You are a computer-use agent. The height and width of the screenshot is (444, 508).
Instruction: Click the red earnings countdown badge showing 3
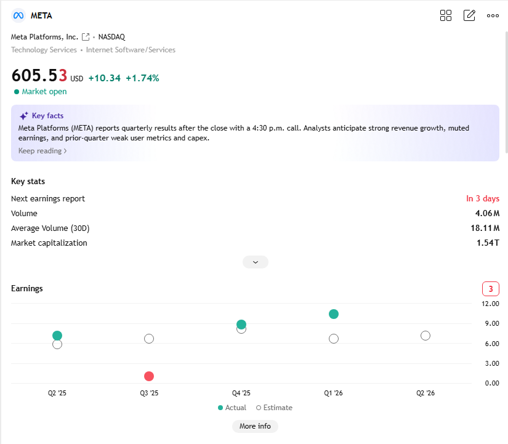point(491,289)
